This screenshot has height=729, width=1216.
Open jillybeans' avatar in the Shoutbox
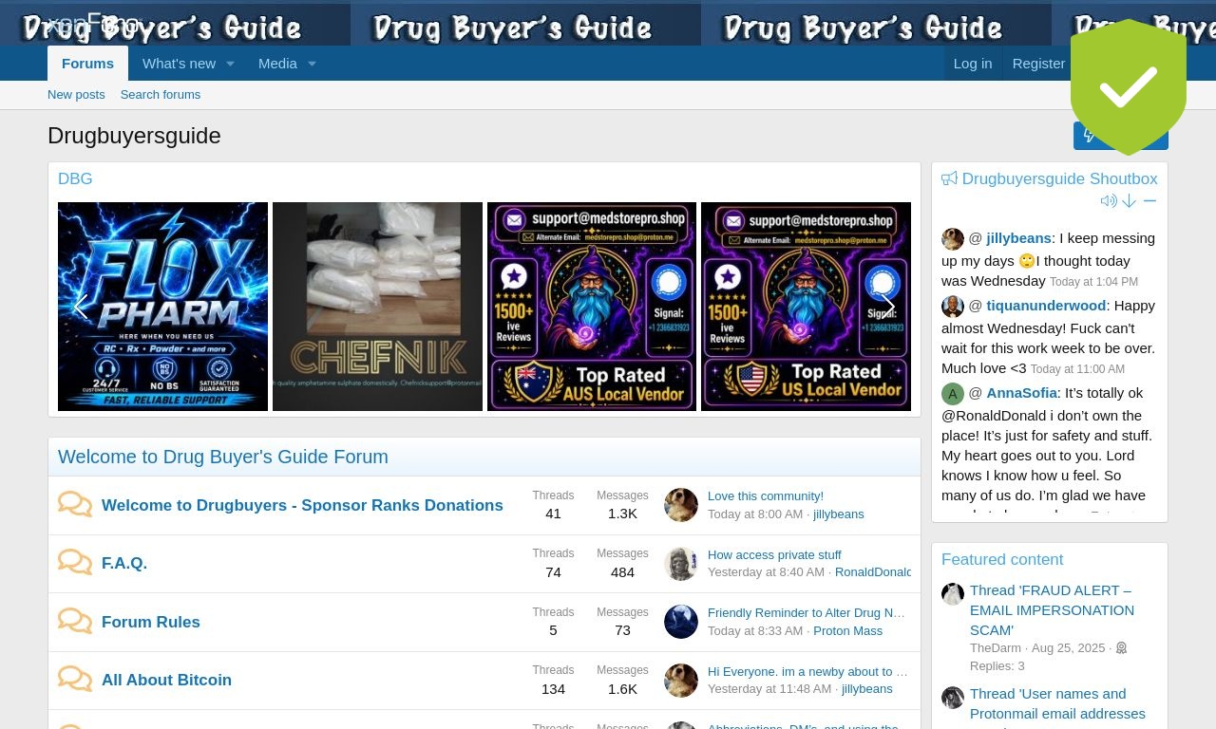click(953, 239)
